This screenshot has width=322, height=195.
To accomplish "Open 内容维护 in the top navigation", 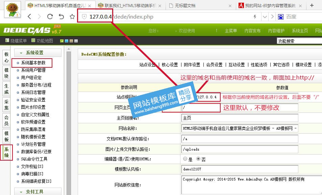I will pyautogui.click(x=276, y=31).
